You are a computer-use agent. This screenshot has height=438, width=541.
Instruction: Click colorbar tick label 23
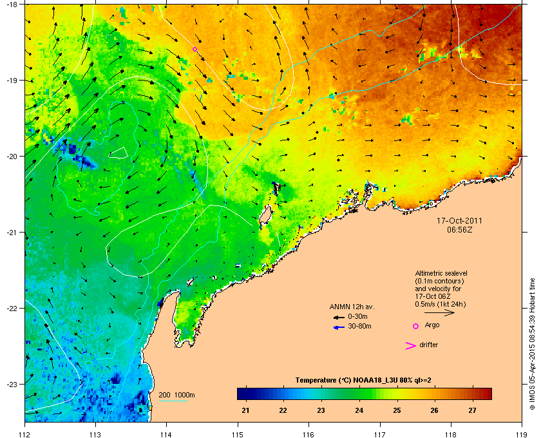321,410
